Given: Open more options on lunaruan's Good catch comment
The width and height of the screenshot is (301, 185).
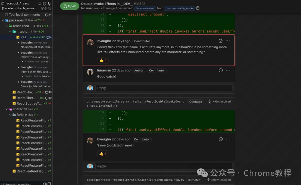Looking at the screenshot, I should [228, 70].
